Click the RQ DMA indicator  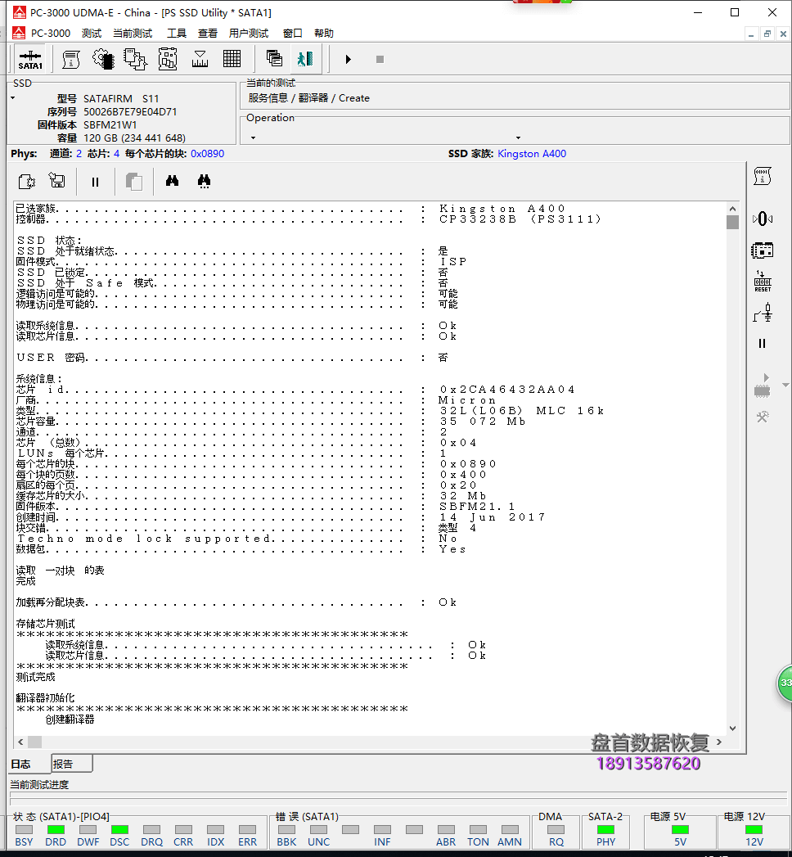pyautogui.click(x=556, y=830)
